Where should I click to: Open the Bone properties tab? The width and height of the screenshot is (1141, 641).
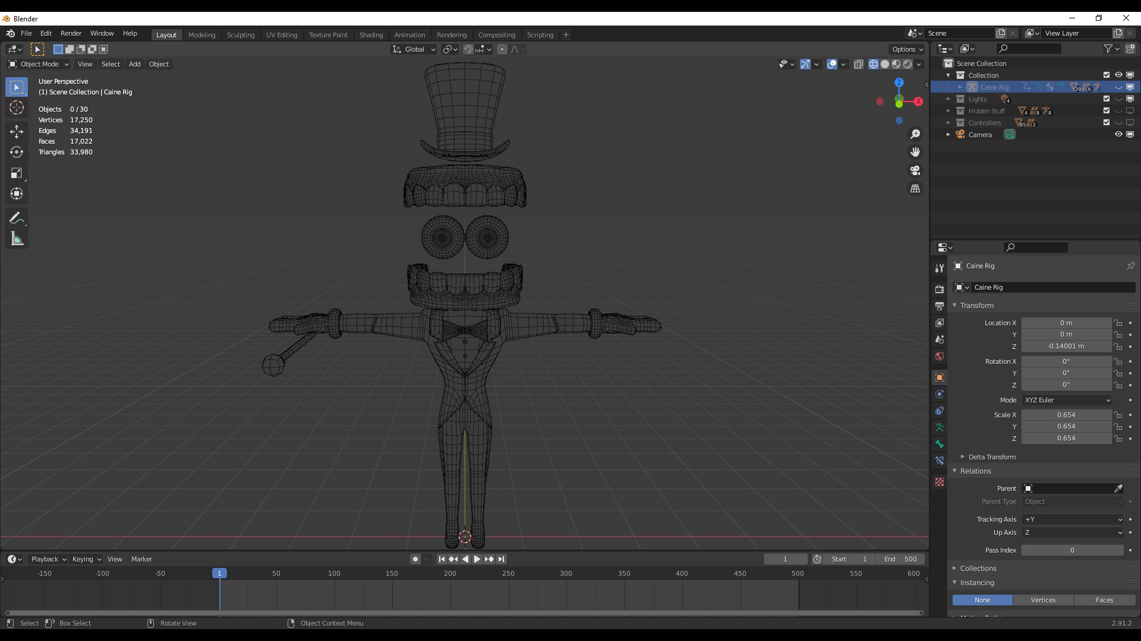[940, 444]
